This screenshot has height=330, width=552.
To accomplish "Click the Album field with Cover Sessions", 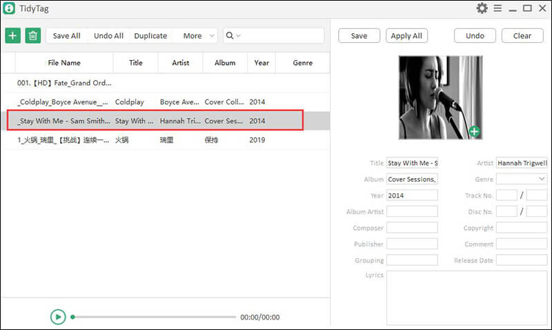I will pos(412,179).
